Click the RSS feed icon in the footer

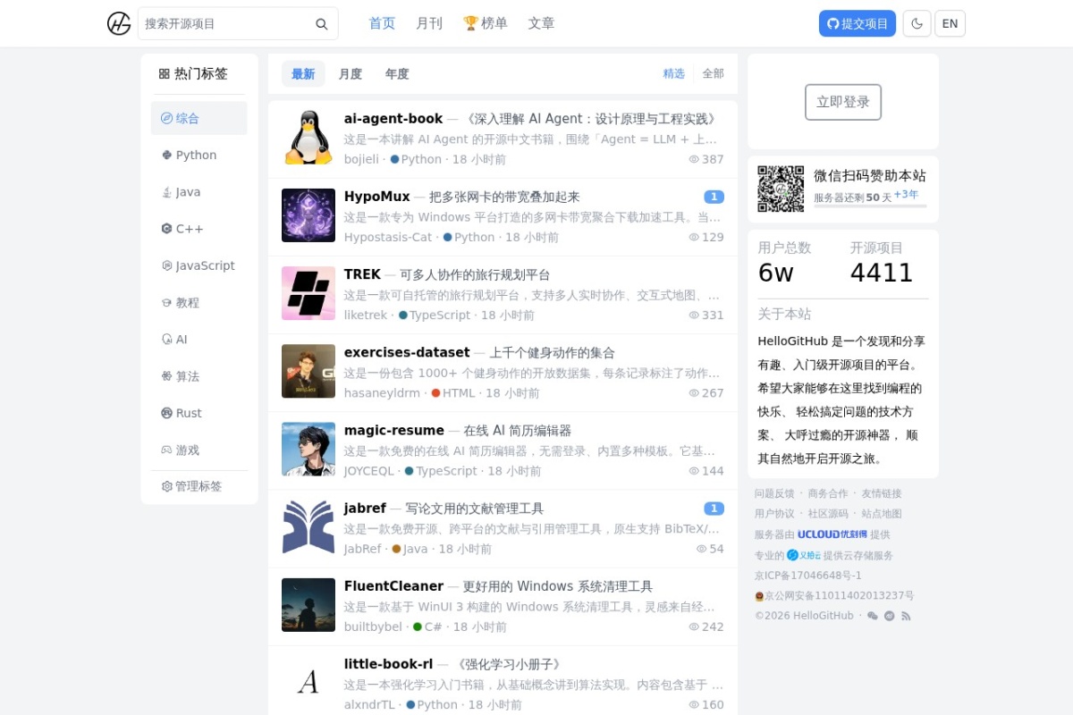[906, 616]
